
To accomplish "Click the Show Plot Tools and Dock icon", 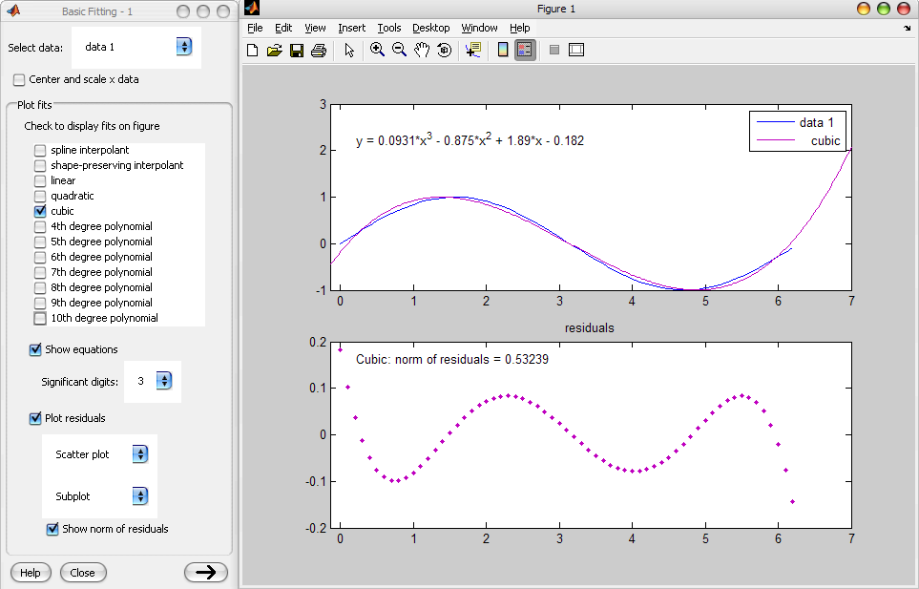I will click(576, 51).
